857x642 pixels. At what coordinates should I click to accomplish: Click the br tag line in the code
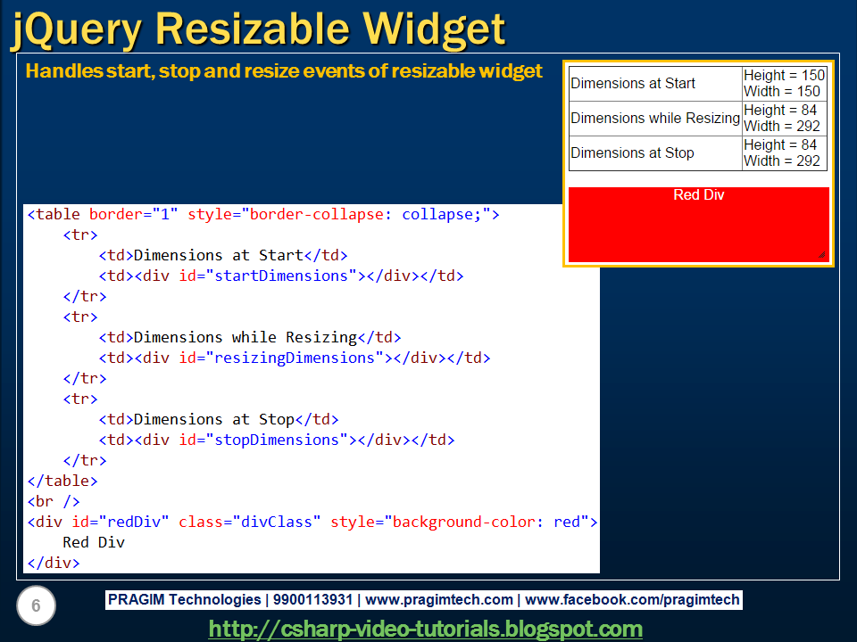pos(49,501)
